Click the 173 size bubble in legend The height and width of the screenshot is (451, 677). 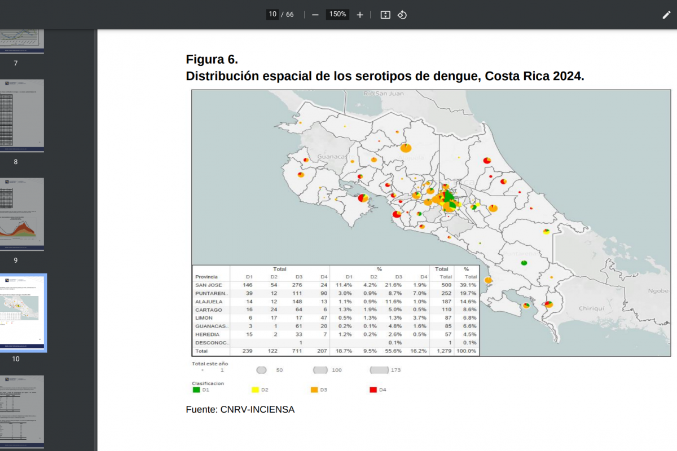(x=379, y=370)
